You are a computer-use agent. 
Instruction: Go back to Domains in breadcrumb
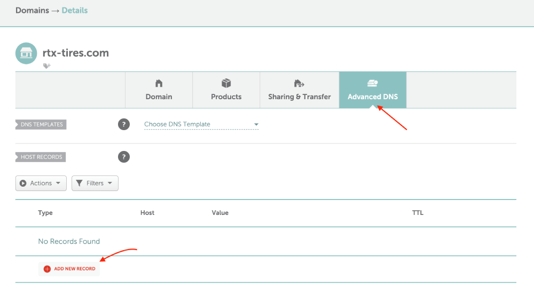(33, 11)
